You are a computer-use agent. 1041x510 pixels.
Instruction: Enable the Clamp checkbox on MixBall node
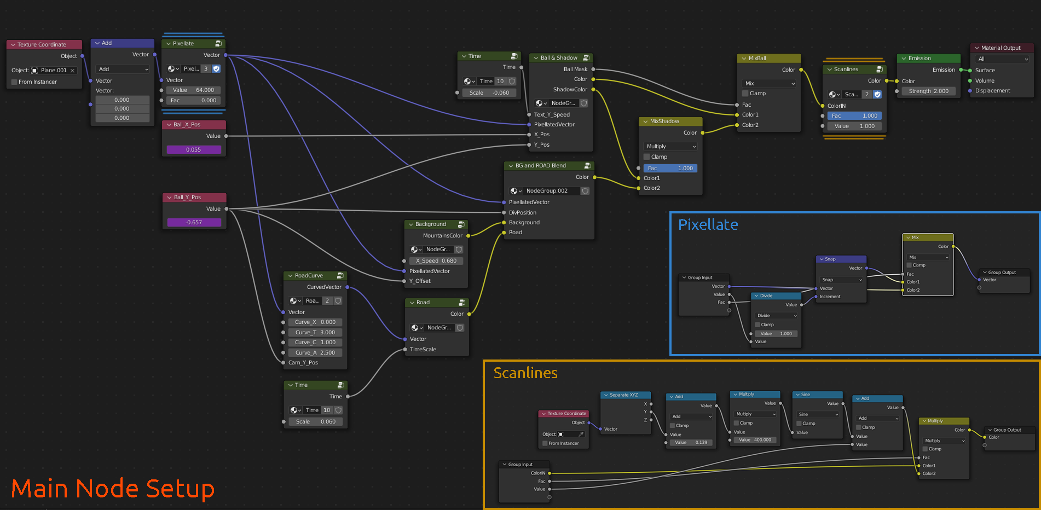(x=745, y=93)
